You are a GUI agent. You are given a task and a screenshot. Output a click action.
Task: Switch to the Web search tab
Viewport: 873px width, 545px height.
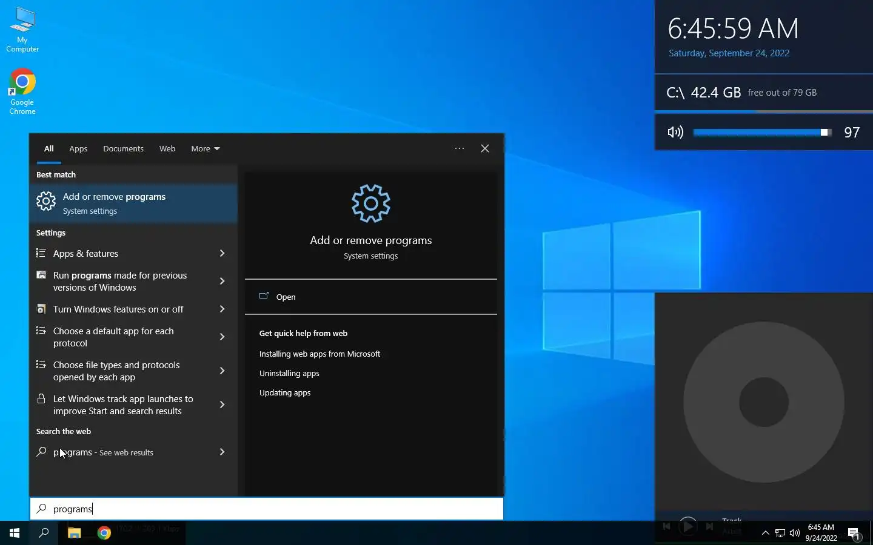[167, 148]
